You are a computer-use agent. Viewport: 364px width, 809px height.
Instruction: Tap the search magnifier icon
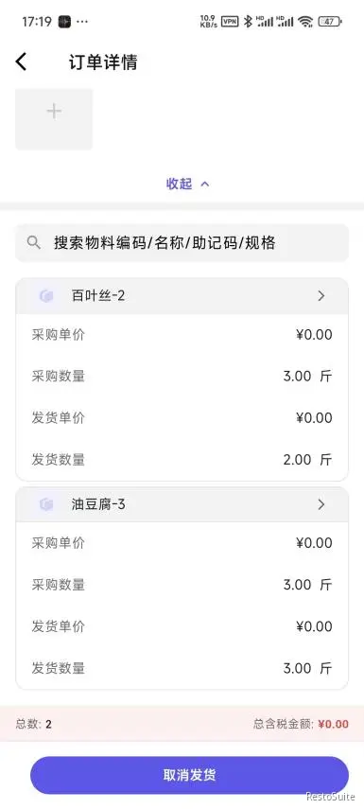tap(34, 242)
